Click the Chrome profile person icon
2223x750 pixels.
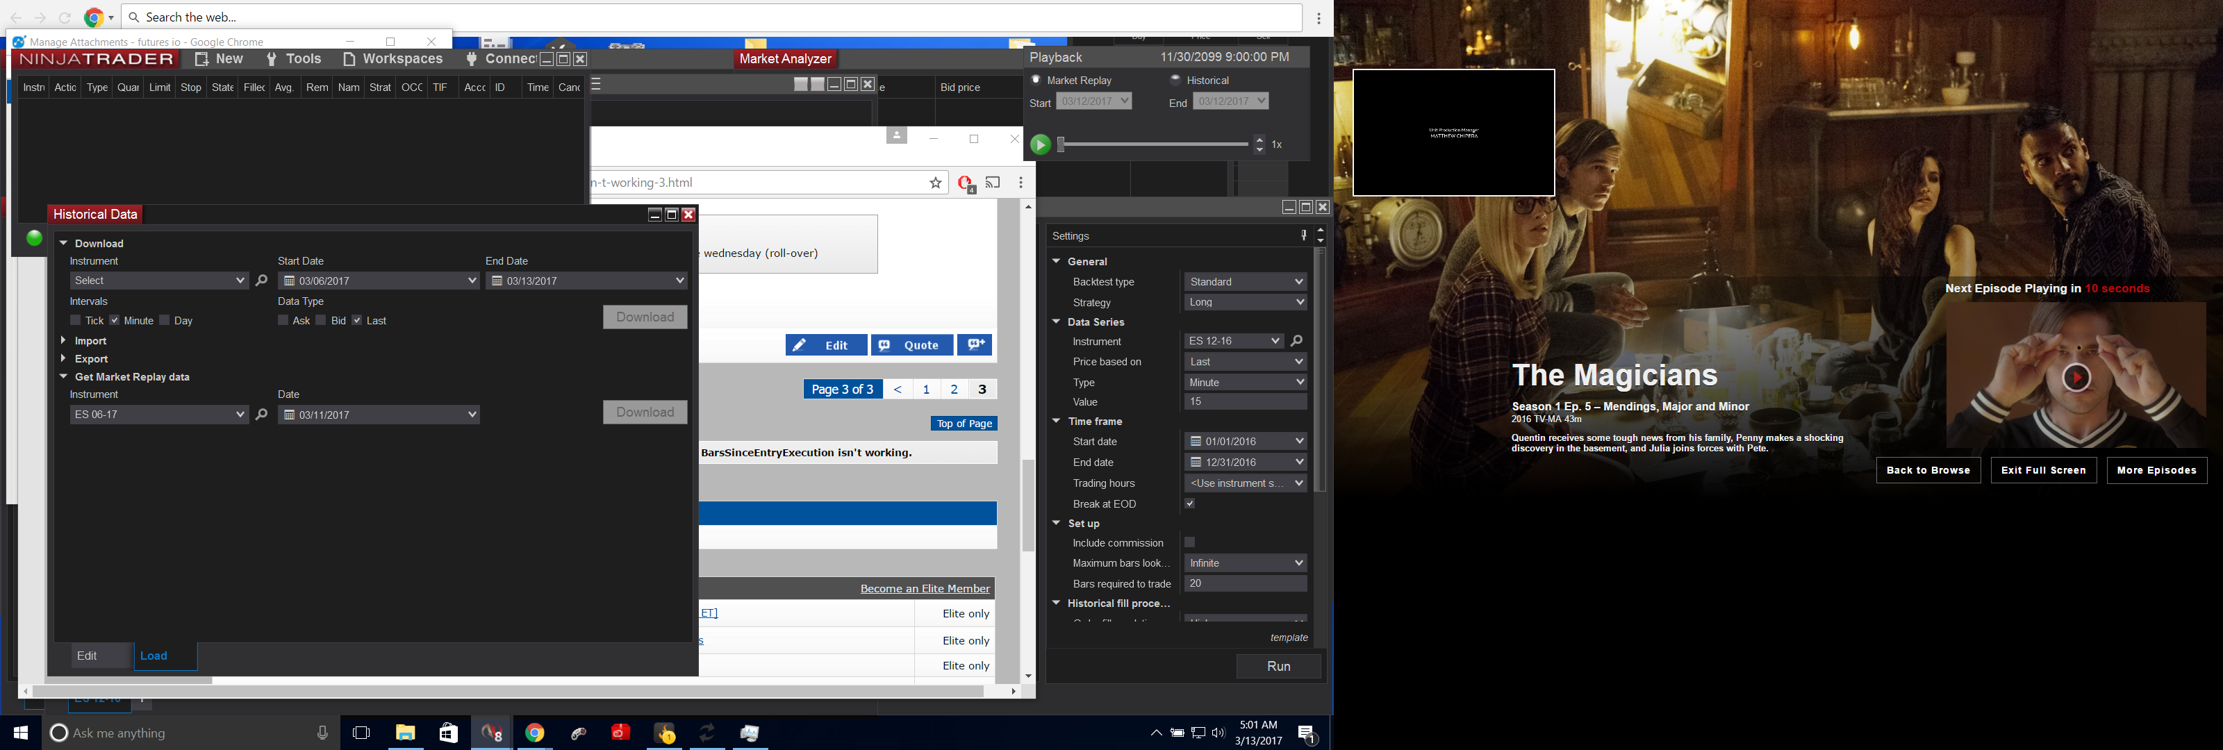[897, 136]
